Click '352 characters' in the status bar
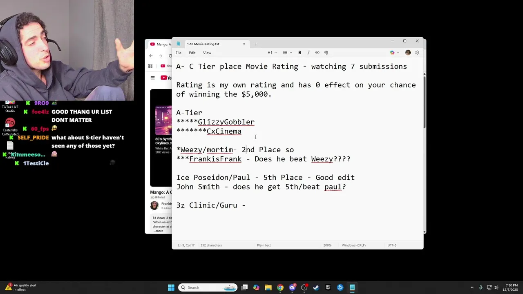The width and height of the screenshot is (523, 294). click(x=211, y=245)
